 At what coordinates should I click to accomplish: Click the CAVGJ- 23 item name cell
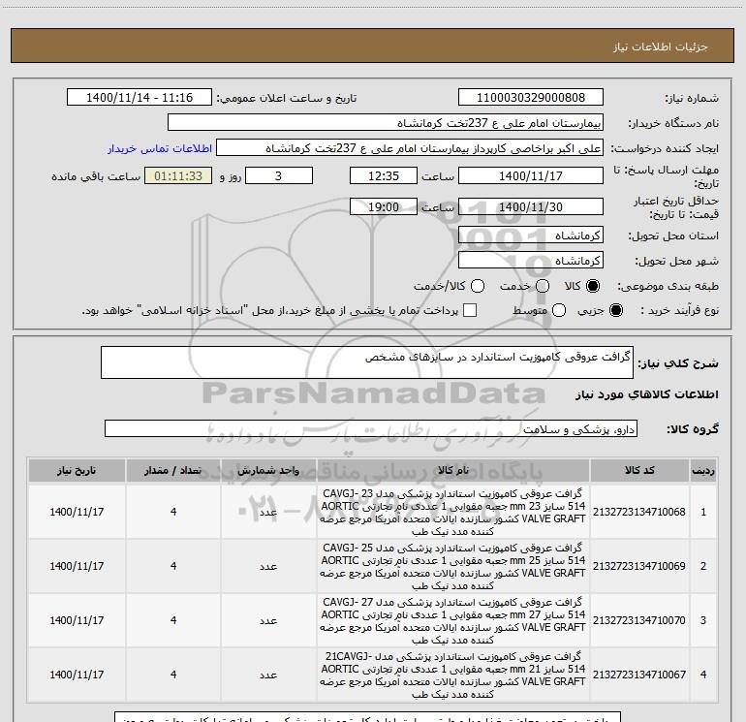click(452, 512)
